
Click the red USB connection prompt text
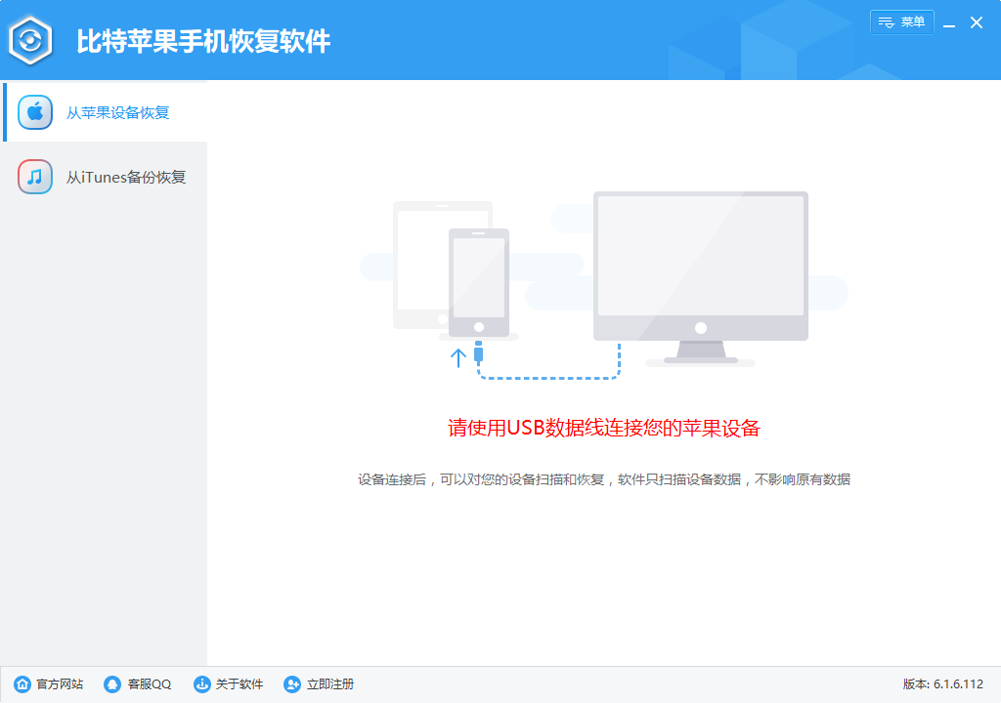pyautogui.click(x=604, y=428)
